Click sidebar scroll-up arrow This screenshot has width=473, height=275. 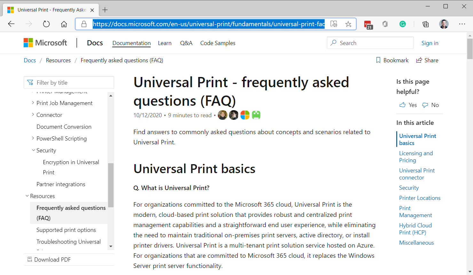coord(111,95)
